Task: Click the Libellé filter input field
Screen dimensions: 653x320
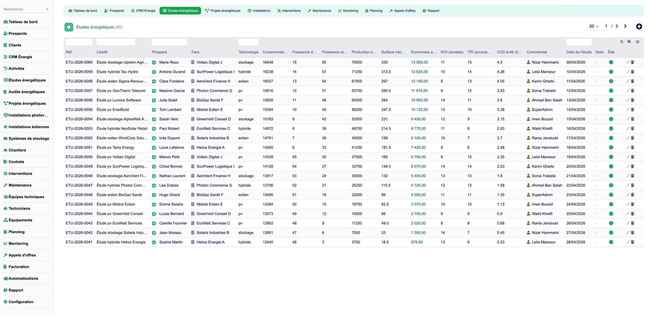Action: coord(116,42)
